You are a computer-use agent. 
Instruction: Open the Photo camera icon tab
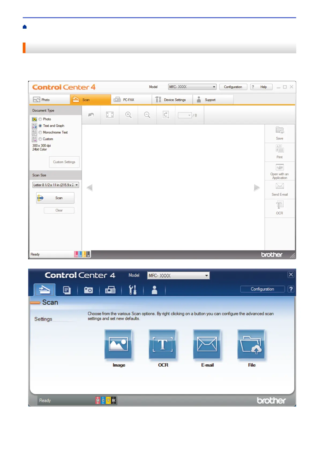click(88, 290)
